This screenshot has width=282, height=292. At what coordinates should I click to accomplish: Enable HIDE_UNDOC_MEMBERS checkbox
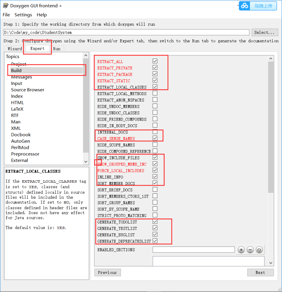pyautogui.click(x=155, y=106)
